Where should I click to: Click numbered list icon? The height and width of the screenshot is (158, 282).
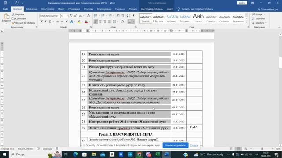103,16
